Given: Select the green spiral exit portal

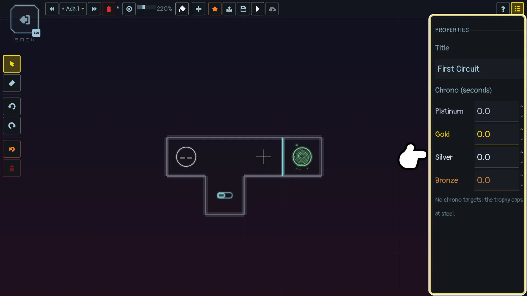Looking at the screenshot, I should click(302, 157).
